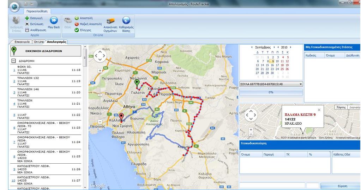The image size is (361, 190).
Task: Open stop link 10 ΚΑΠΟΔΙΣΤΡΙΟΥ ΛΕΩΦ.
Action: [13, 181]
